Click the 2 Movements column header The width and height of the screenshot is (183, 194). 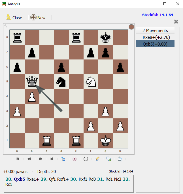155,30
